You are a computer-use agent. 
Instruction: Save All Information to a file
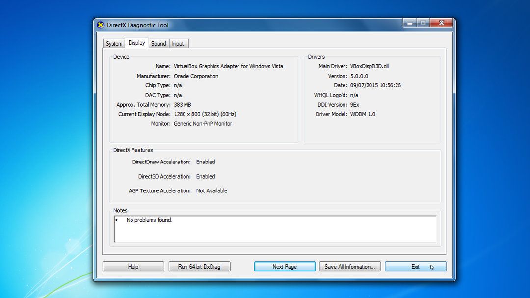pos(350,266)
